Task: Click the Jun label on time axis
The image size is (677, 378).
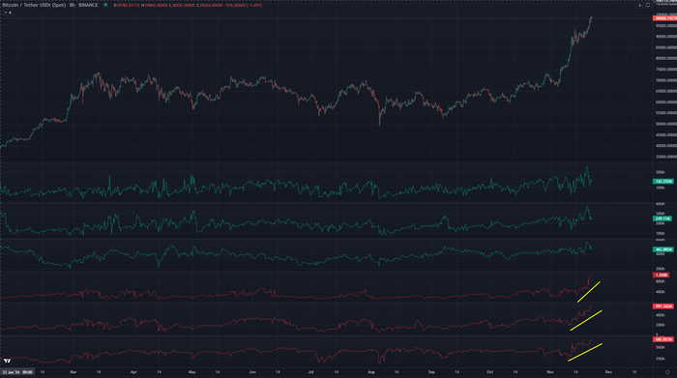Action: coord(252,372)
